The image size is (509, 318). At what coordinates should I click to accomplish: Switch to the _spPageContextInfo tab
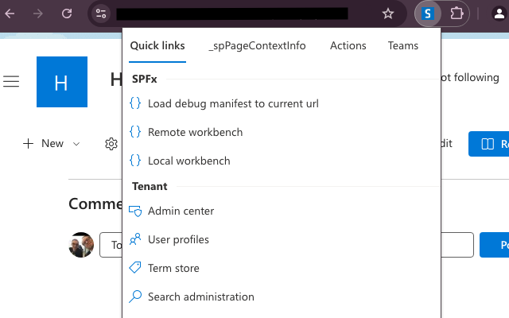[257, 46]
